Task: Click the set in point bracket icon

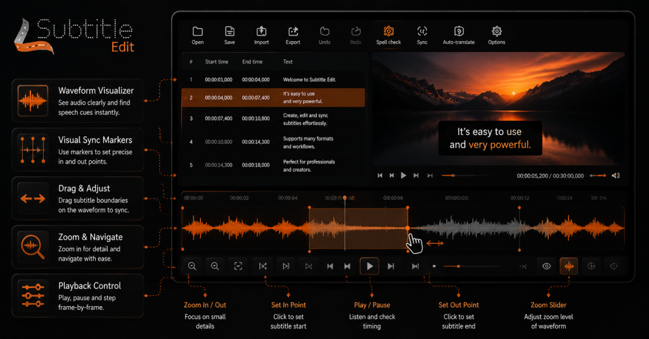Action: (x=263, y=266)
